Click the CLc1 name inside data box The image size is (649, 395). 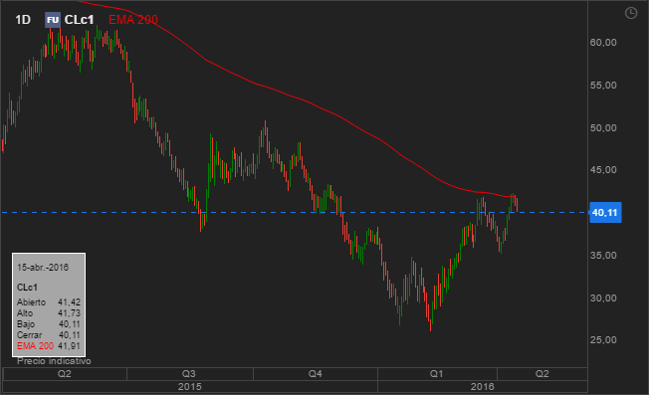[x=27, y=288]
